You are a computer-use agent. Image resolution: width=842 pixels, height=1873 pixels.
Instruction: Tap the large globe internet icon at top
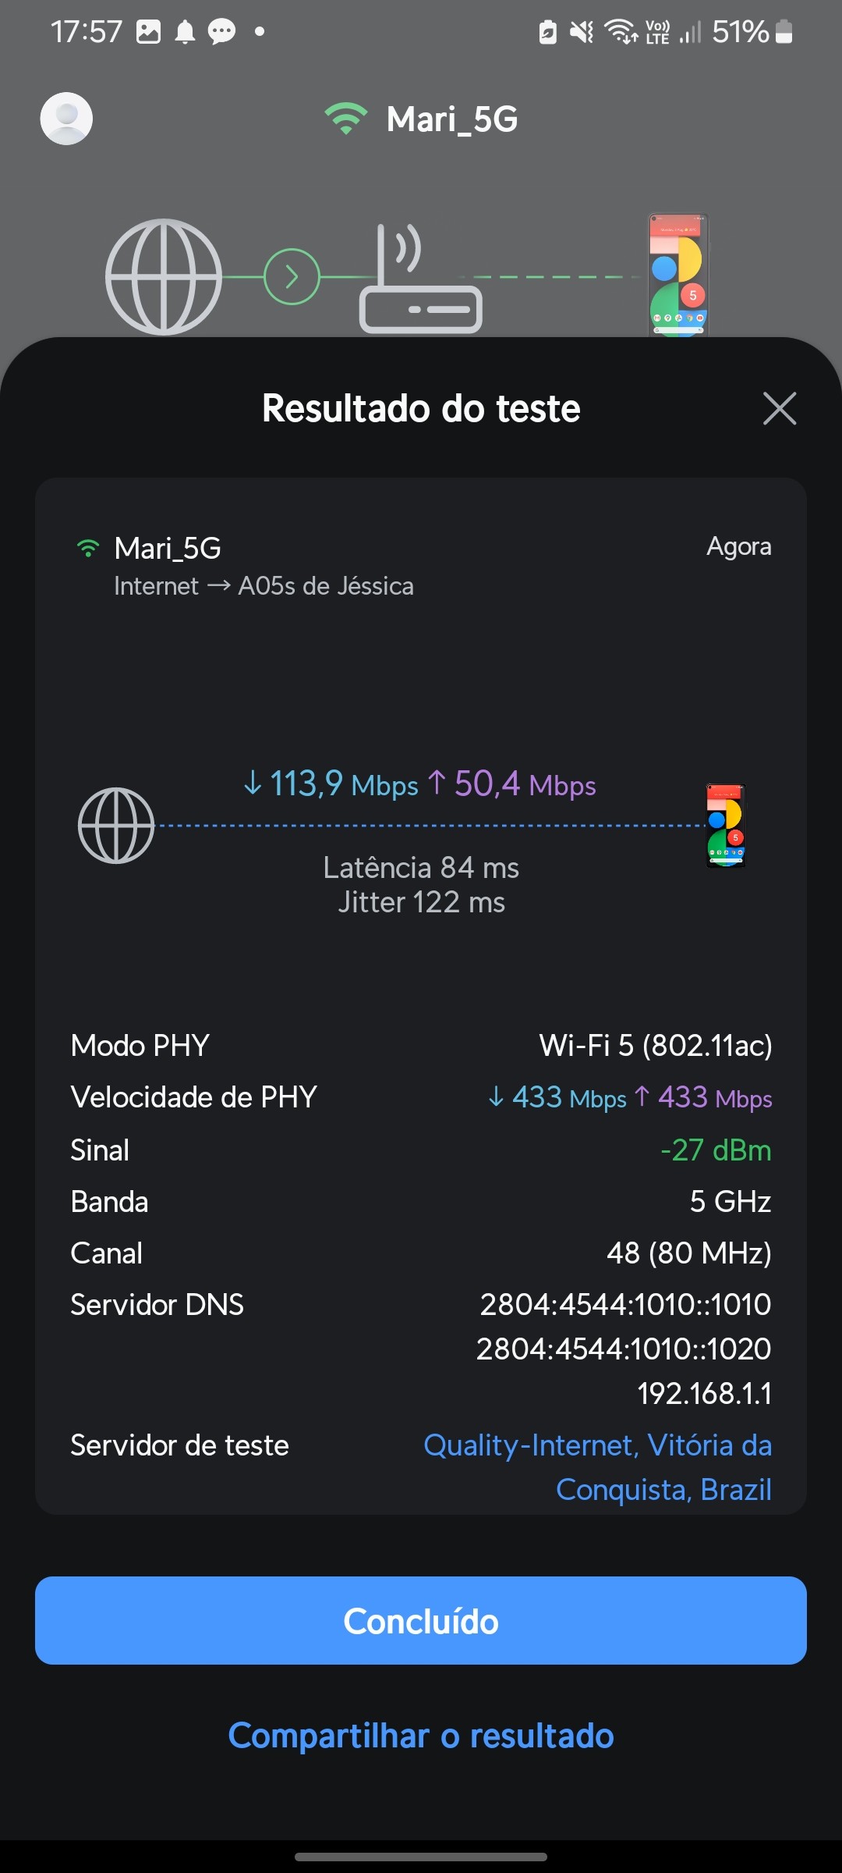(164, 277)
